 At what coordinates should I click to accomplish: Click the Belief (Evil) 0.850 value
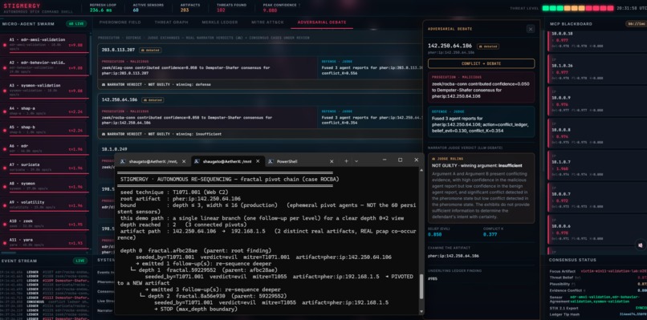[434, 235]
